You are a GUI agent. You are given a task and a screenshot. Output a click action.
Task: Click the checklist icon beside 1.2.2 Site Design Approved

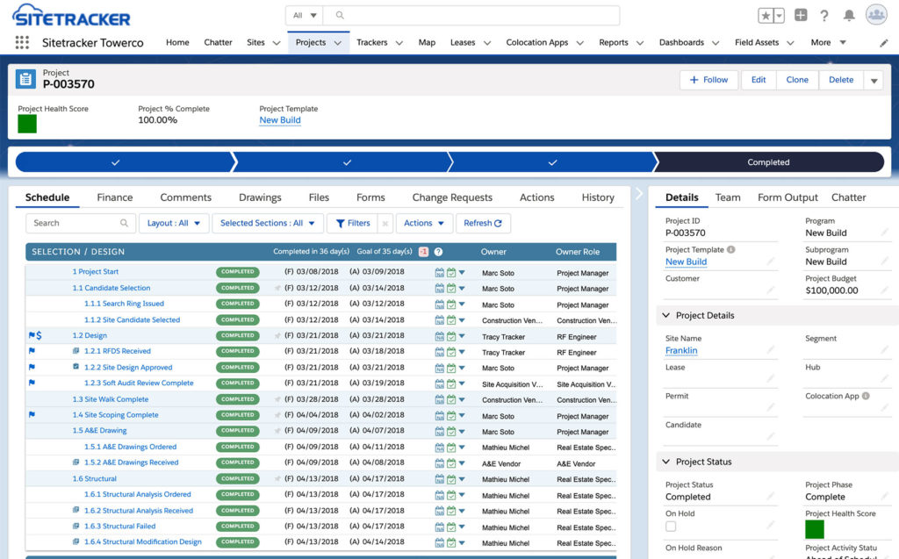76,367
